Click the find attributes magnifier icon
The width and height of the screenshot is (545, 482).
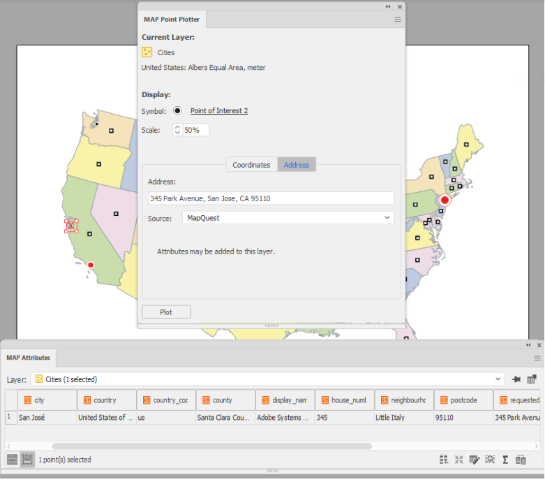(x=490, y=460)
